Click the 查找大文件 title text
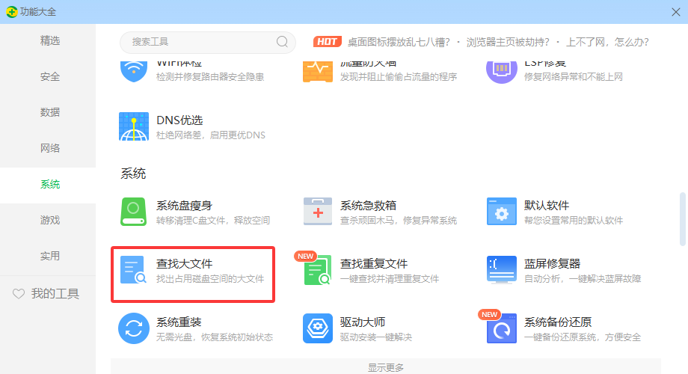Viewport: 688px width, 374px height. [184, 264]
